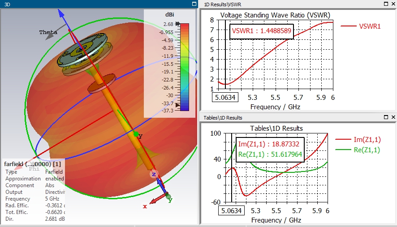Screen dimensions: 397x227
Task: Click the Im(Z1,1) legend entry
Action: (358, 139)
